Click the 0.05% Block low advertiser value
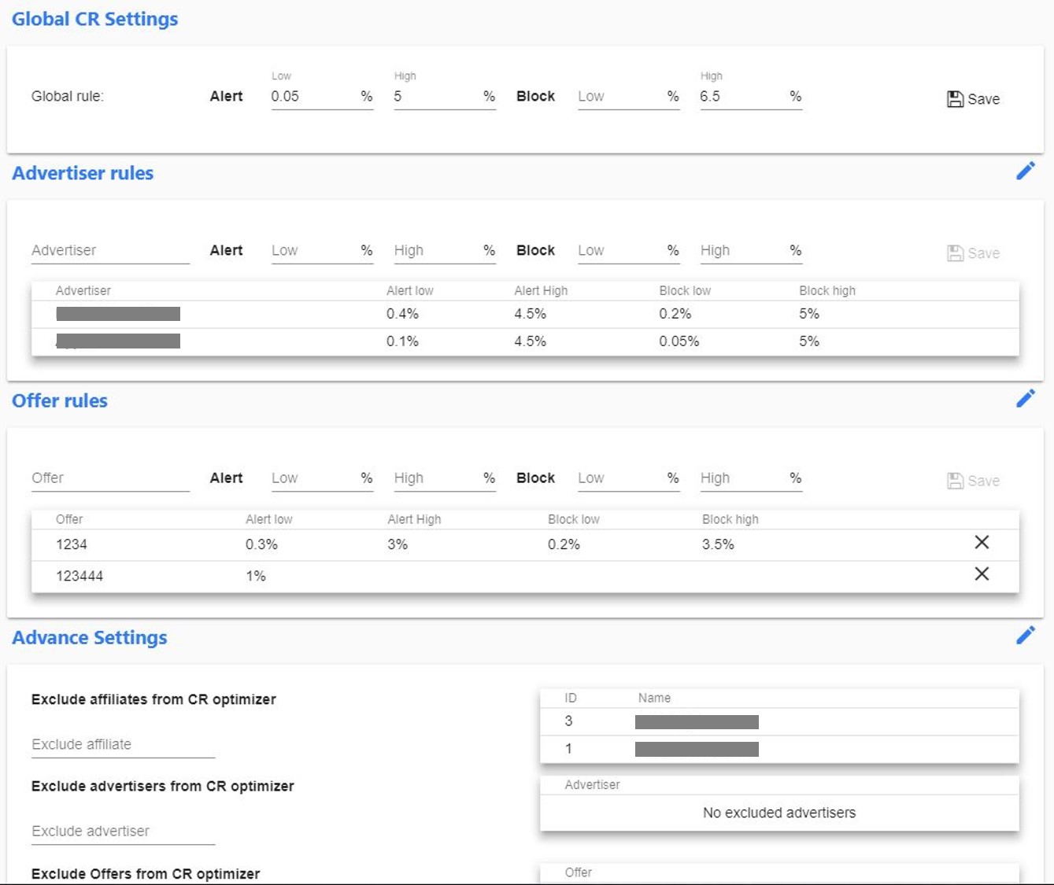 pyautogui.click(x=679, y=341)
